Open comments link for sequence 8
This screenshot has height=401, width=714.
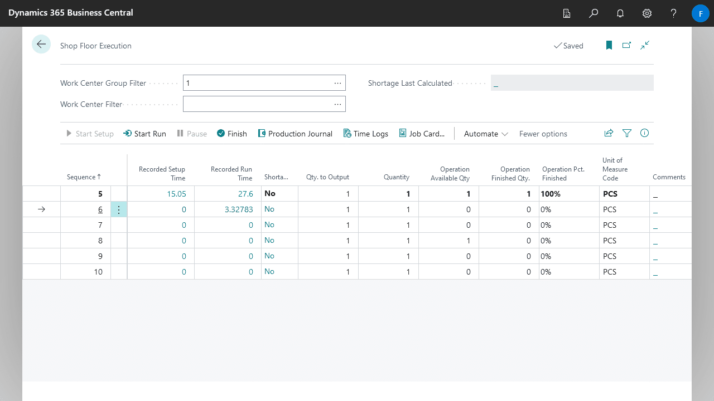[x=655, y=241]
